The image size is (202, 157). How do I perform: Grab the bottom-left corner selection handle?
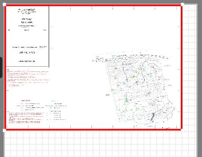[x=4, y=130]
